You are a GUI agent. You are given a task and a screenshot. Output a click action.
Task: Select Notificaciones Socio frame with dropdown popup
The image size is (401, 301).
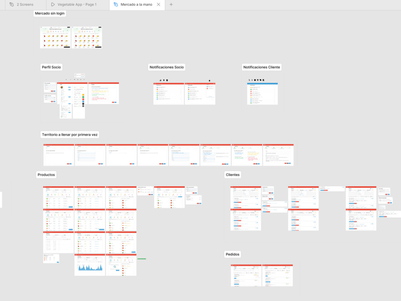(x=200, y=94)
